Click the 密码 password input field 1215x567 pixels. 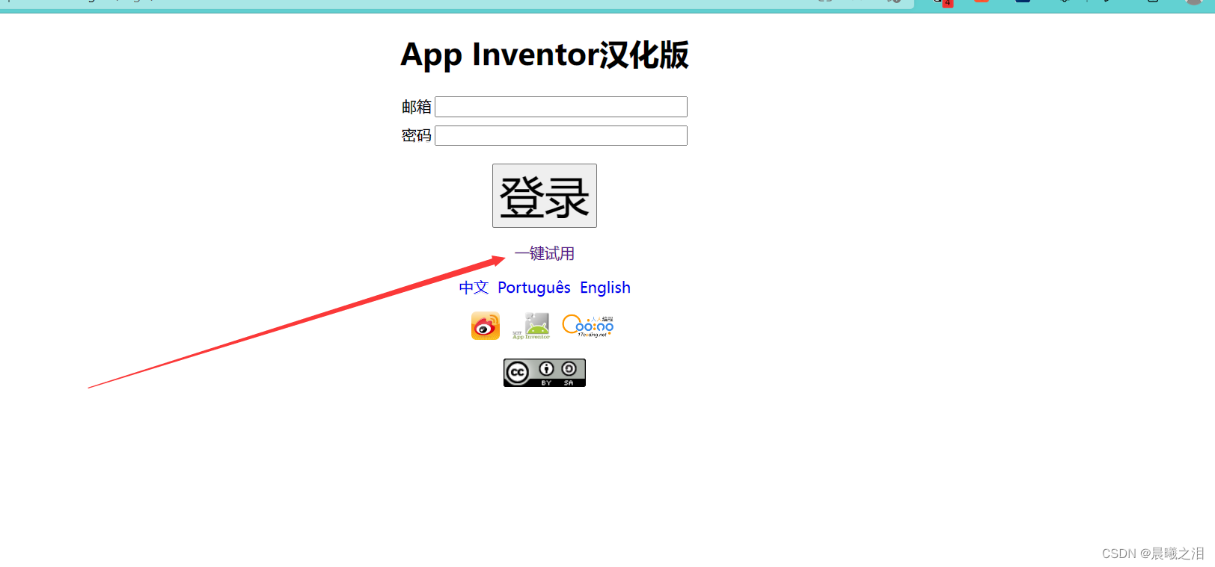click(560, 135)
